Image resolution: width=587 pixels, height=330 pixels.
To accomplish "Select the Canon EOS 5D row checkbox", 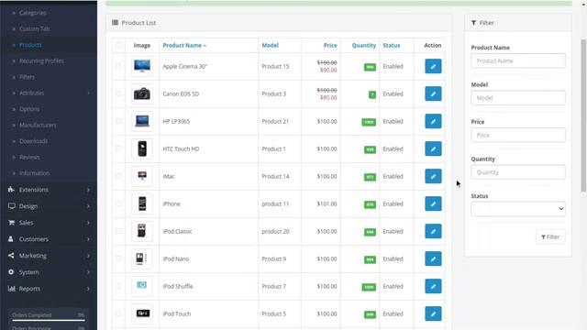I will point(118,93).
